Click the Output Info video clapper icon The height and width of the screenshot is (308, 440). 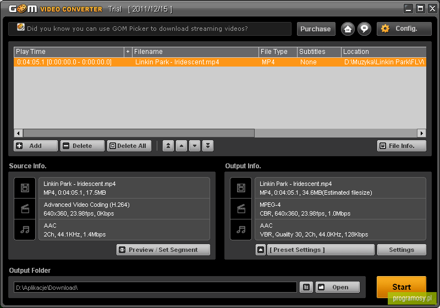coord(241,208)
